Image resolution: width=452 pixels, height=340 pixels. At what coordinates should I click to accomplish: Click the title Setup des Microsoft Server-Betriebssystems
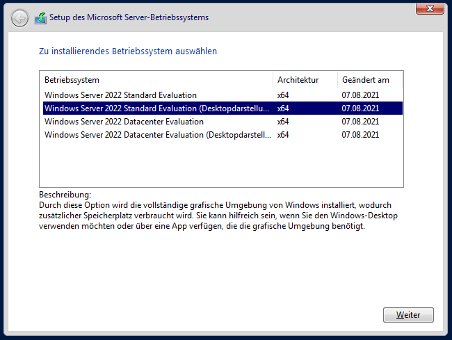[x=129, y=17]
